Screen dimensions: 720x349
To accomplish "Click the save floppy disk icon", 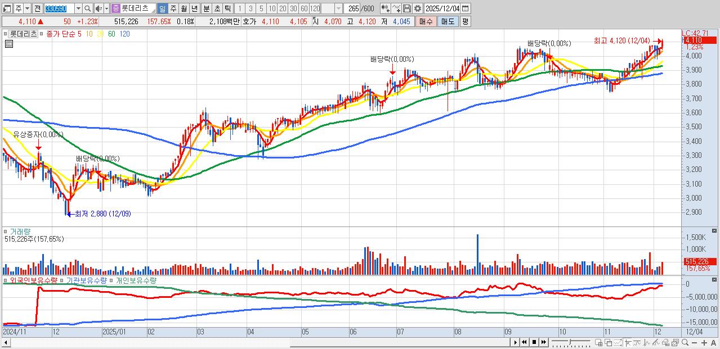I will 407,8.
